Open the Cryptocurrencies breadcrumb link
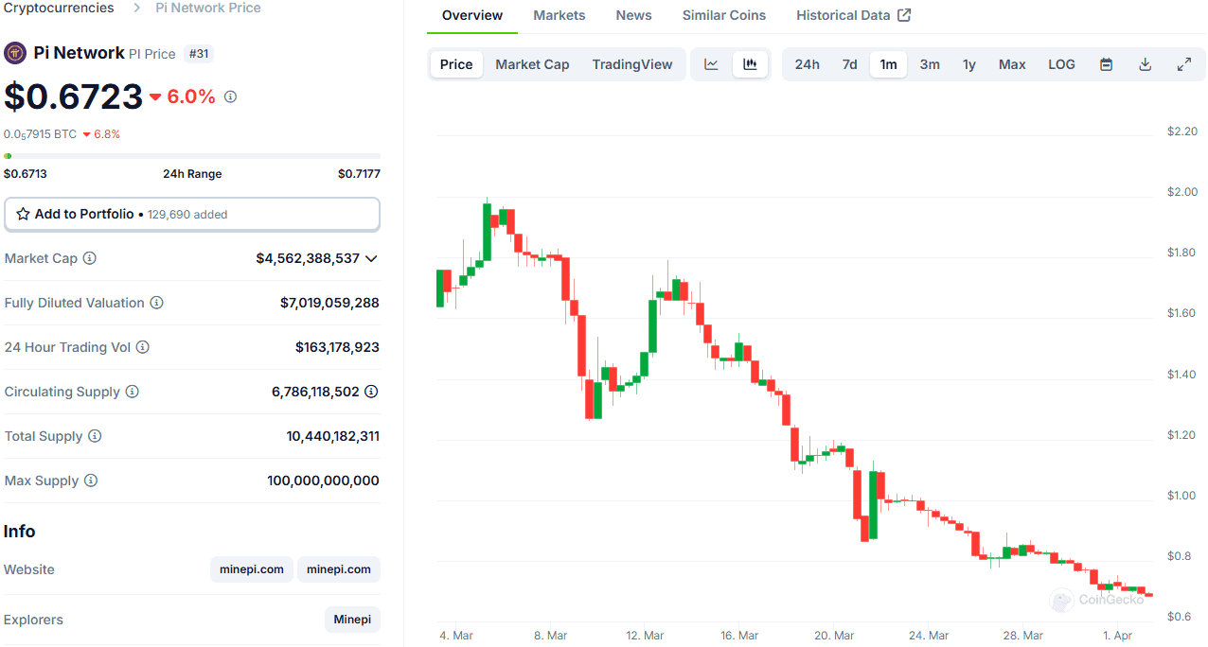Viewport: 1208px width, 647px height. pyautogui.click(x=59, y=8)
